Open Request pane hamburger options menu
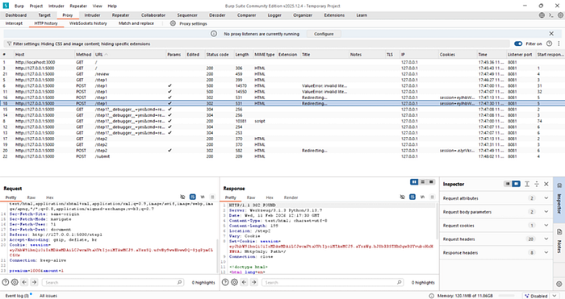Screen dimensions: 565x299 coord(212,197)
